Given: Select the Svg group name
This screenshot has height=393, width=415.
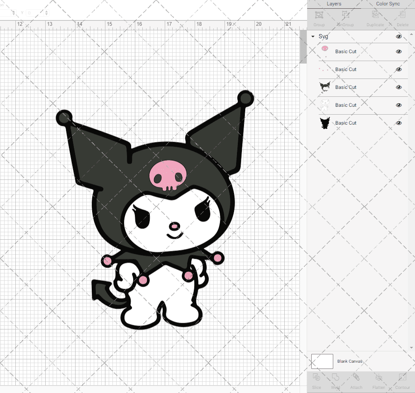Looking at the screenshot, I should point(323,36).
